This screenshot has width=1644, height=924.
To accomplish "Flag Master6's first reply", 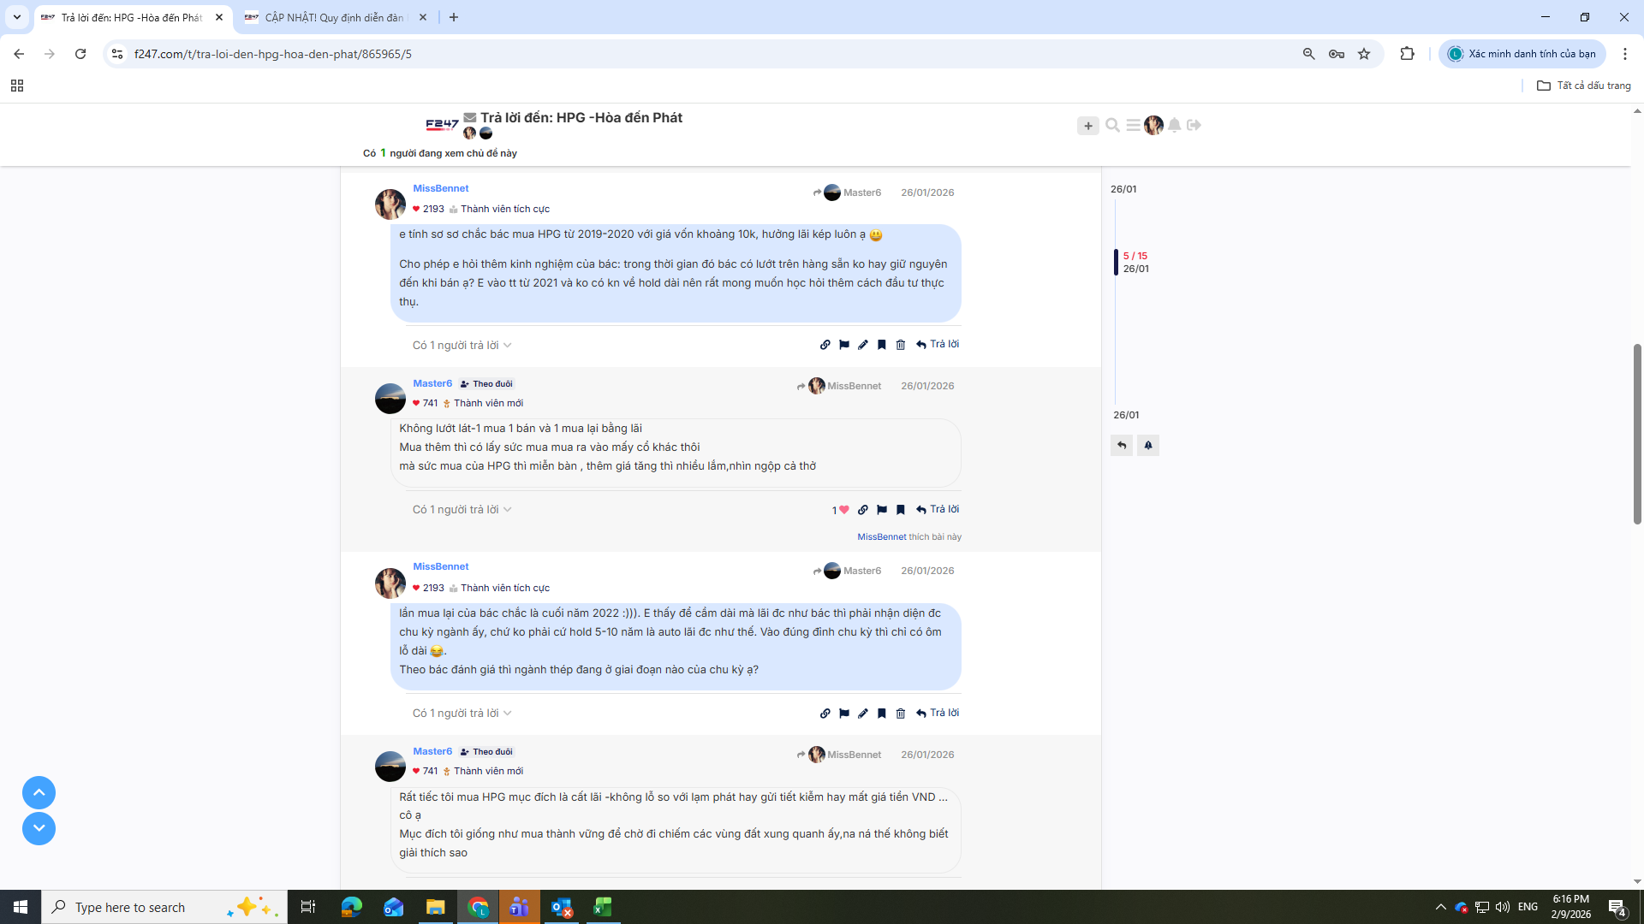I will click(x=881, y=510).
